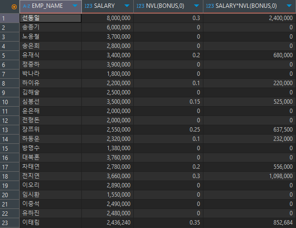Click bonus cell 0.25
296x228 pixels.
169,130
